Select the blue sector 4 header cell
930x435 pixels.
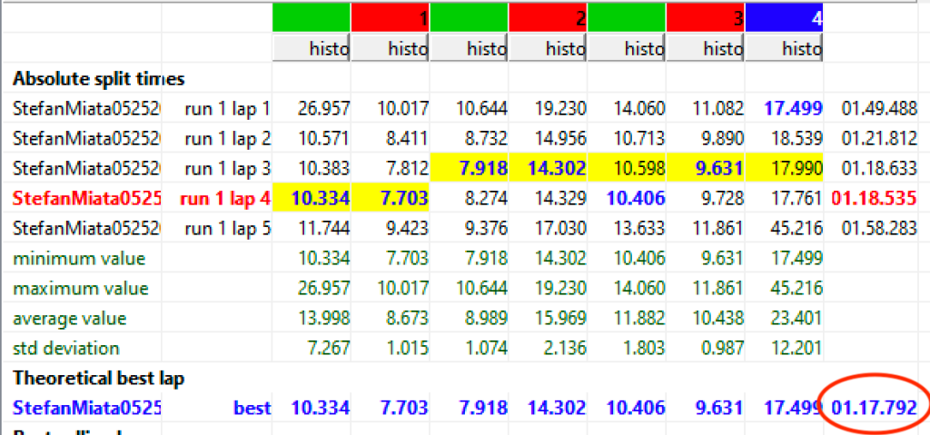point(784,17)
